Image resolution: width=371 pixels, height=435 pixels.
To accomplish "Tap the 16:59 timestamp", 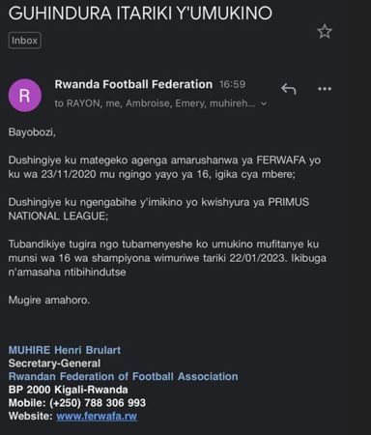I will click(x=232, y=84).
